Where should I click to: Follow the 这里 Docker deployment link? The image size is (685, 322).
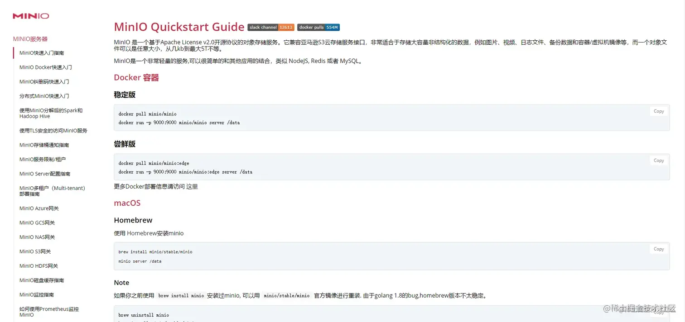click(192, 186)
